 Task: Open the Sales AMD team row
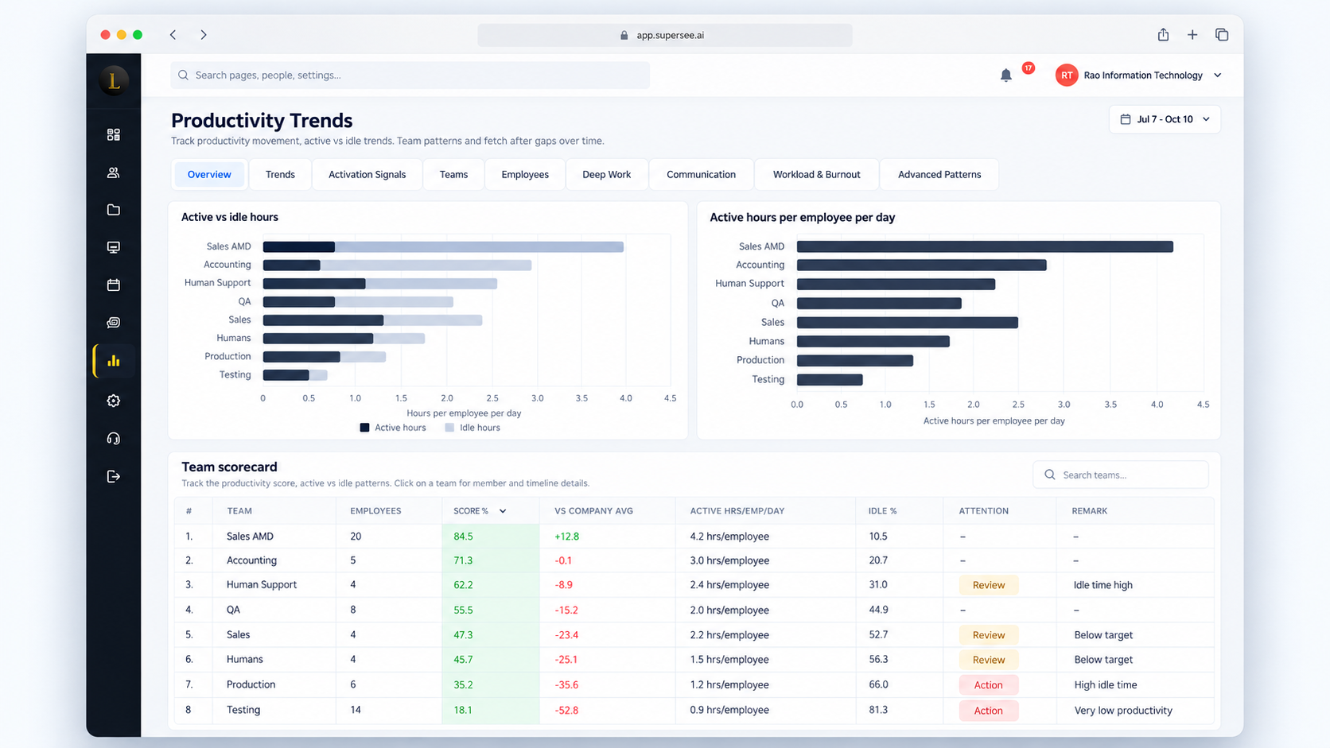coord(694,537)
